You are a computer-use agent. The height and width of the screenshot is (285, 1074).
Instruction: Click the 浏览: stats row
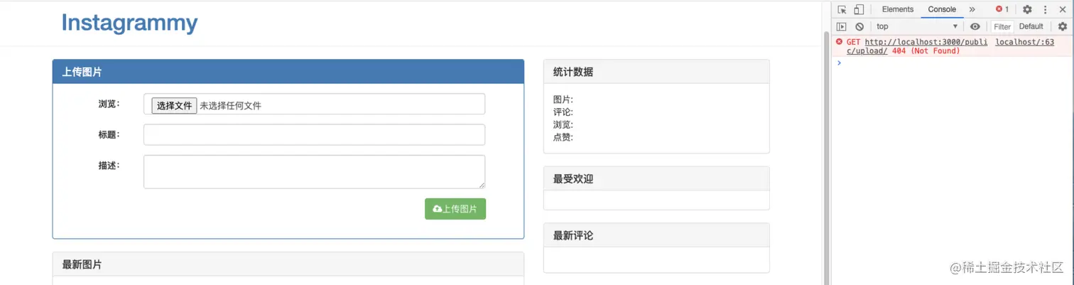563,125
